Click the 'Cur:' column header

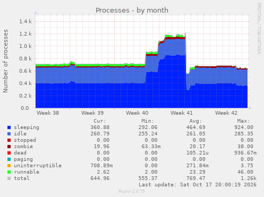coord(100,121)
